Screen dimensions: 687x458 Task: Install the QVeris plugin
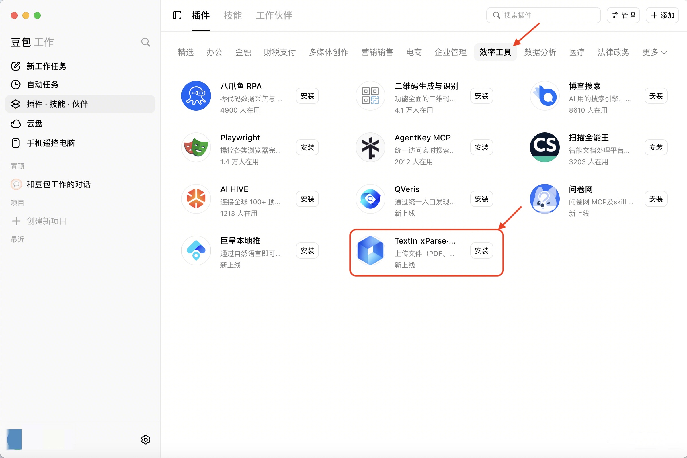coord(482,199)
